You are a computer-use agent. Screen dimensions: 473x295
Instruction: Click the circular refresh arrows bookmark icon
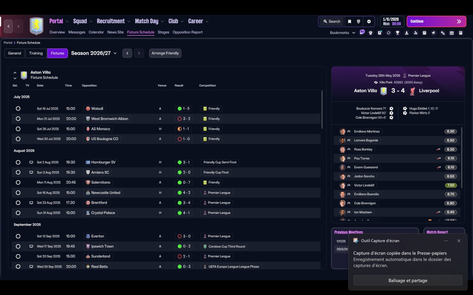coord(388,33)
